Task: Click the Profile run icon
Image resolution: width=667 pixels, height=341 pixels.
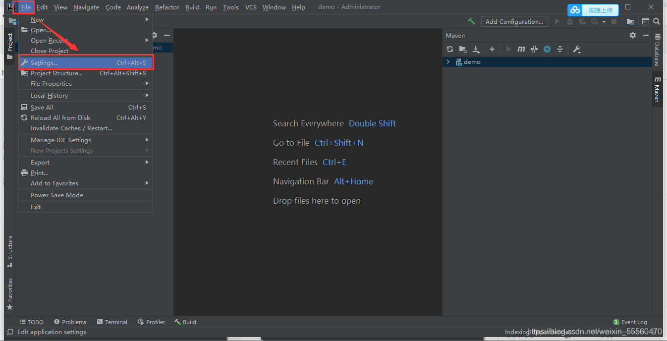Action: [594, 21]
